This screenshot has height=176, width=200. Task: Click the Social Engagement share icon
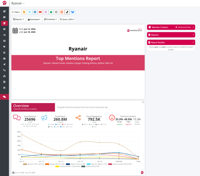[78, 118]
